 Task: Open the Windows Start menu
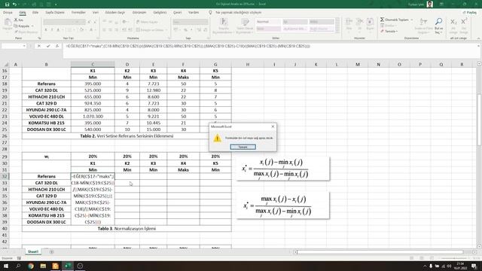point(6,266)
